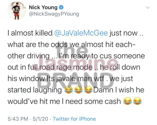Open Nick Young's profile picture

pos(17,11)
